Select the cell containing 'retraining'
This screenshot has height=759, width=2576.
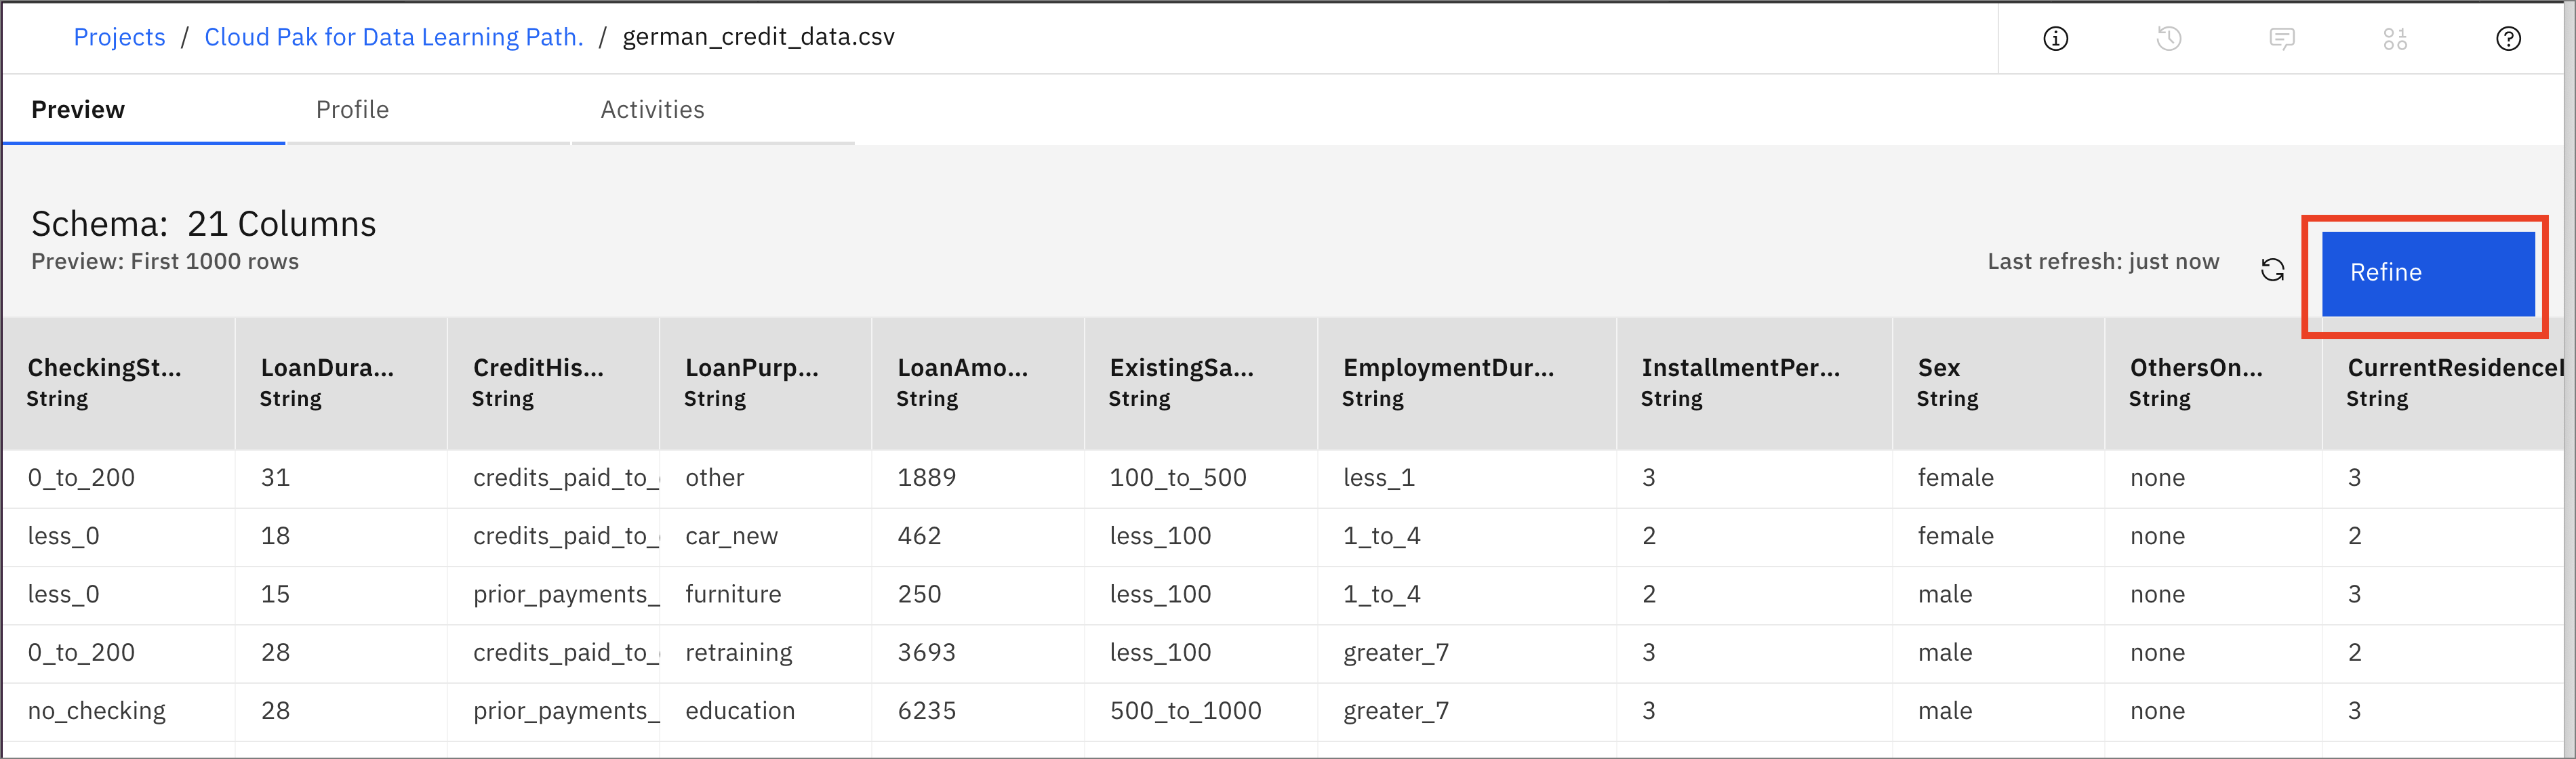point(738,653)
